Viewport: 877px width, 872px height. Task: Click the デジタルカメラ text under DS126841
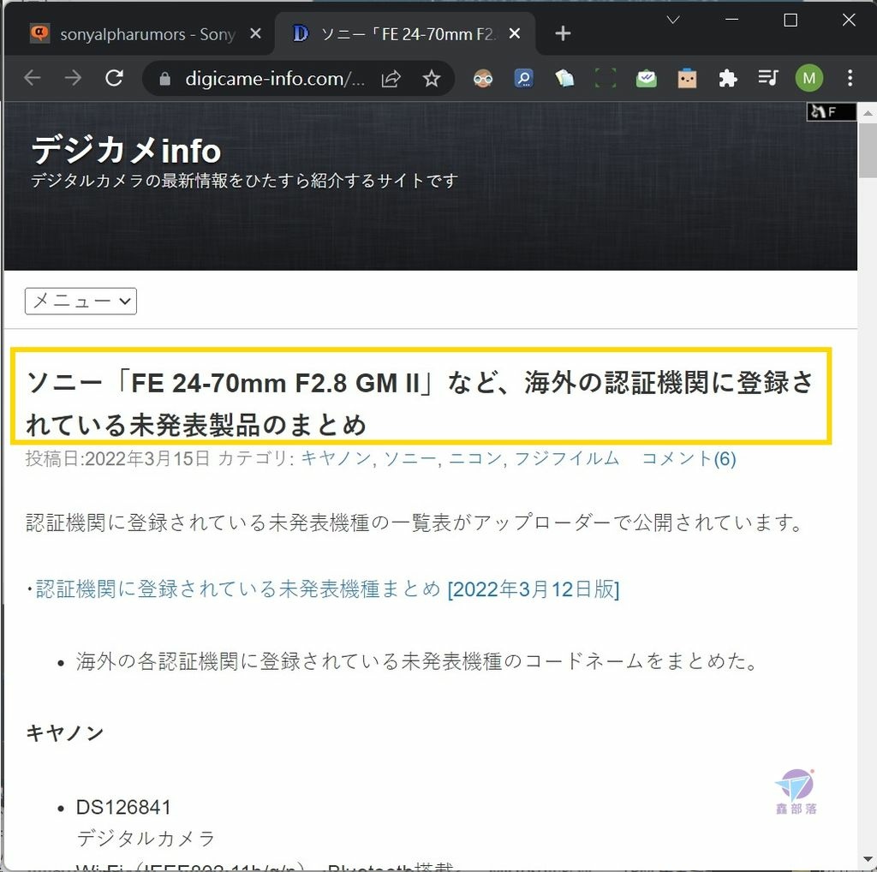coord(146,838)
